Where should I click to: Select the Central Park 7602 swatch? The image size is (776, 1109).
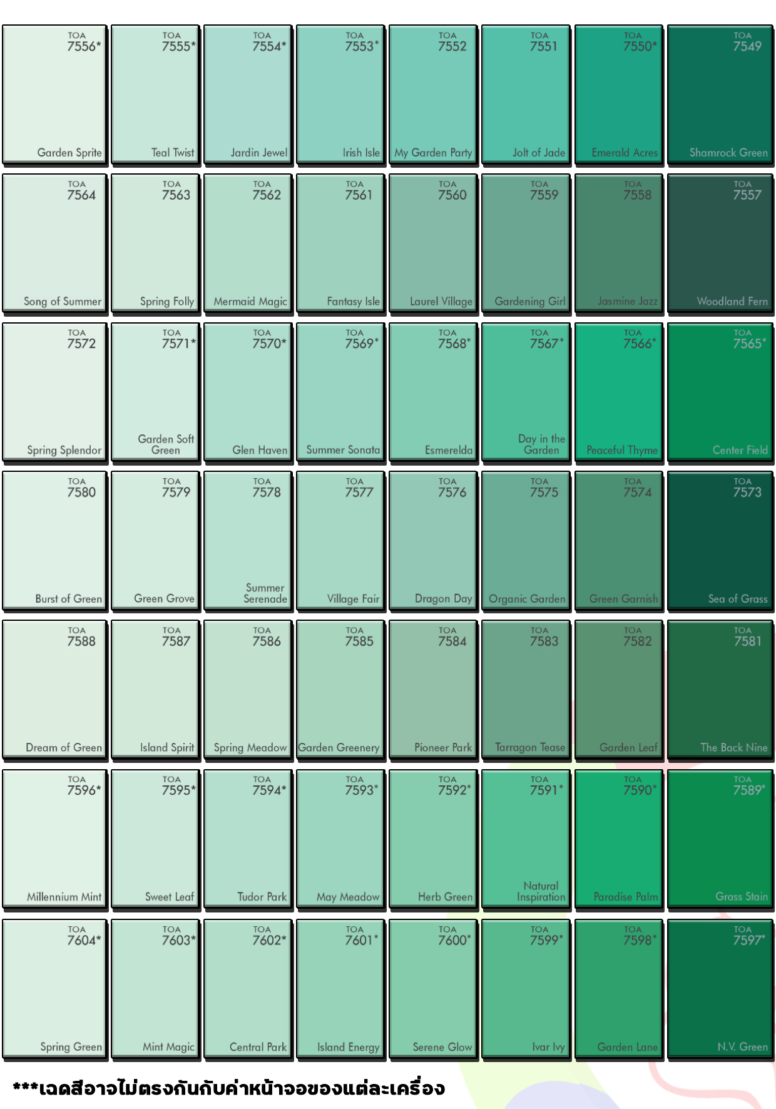pyautogui.click(x=248, y=989)
